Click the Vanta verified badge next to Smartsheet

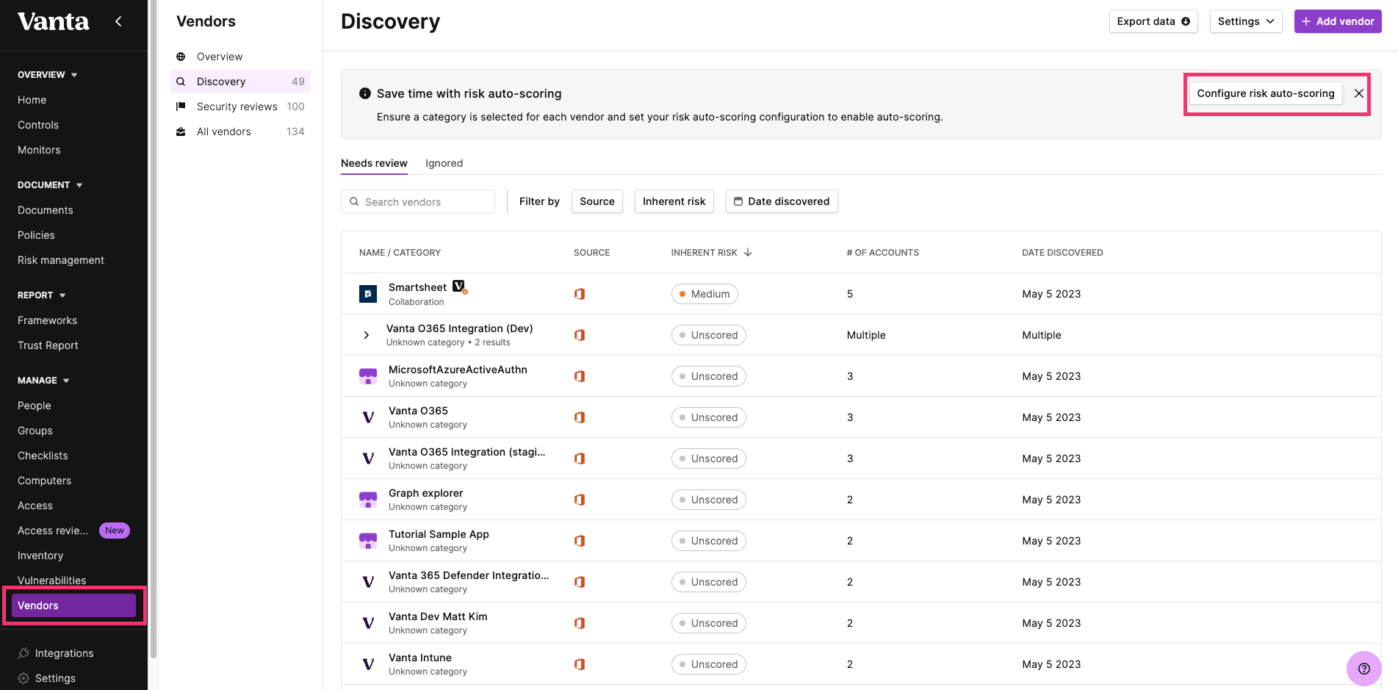pos(459,286)
